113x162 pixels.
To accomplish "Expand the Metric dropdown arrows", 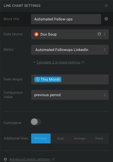I will [x=105, y=50].
